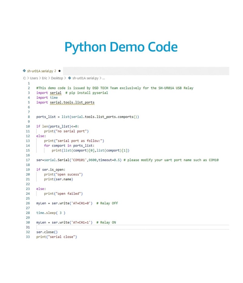Click the problems count badge on the tab
The width and height of the screenshot is (243, 283).
[55, 71]
